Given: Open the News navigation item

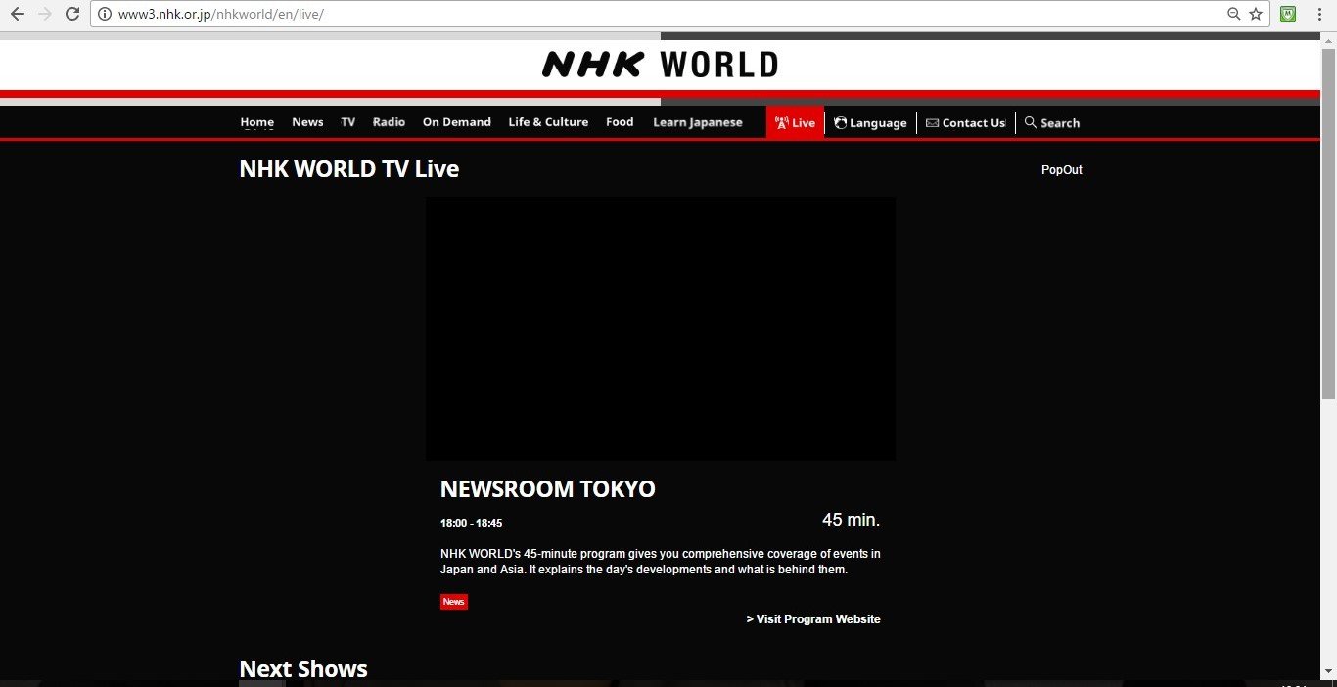Looking at the screenshot, I should point(307,122).
